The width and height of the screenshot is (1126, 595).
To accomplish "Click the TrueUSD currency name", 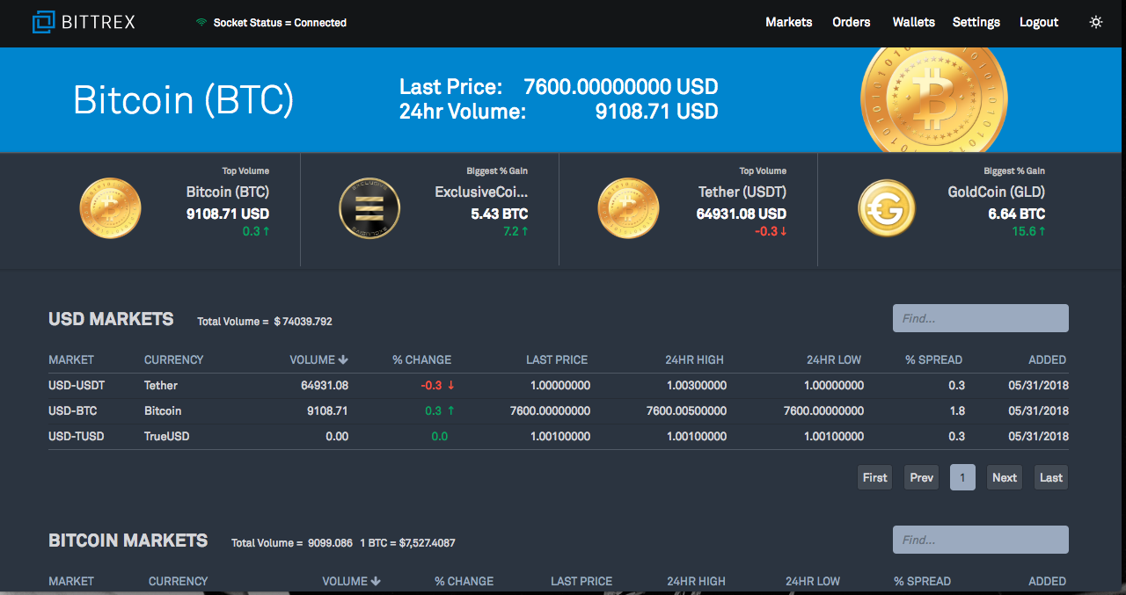I will (167, 436).
